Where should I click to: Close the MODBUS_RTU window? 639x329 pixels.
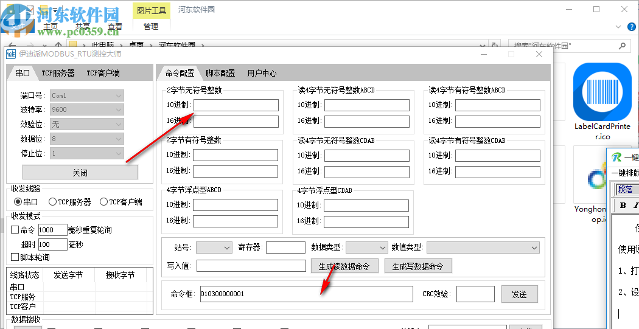[539, 54]
